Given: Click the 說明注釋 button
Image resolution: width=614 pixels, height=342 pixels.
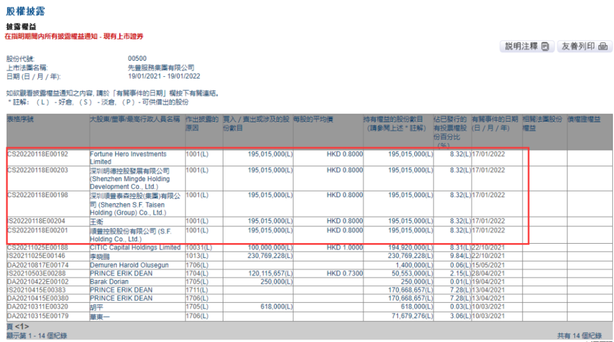Looking at the screenshot, I should (527, 46).
